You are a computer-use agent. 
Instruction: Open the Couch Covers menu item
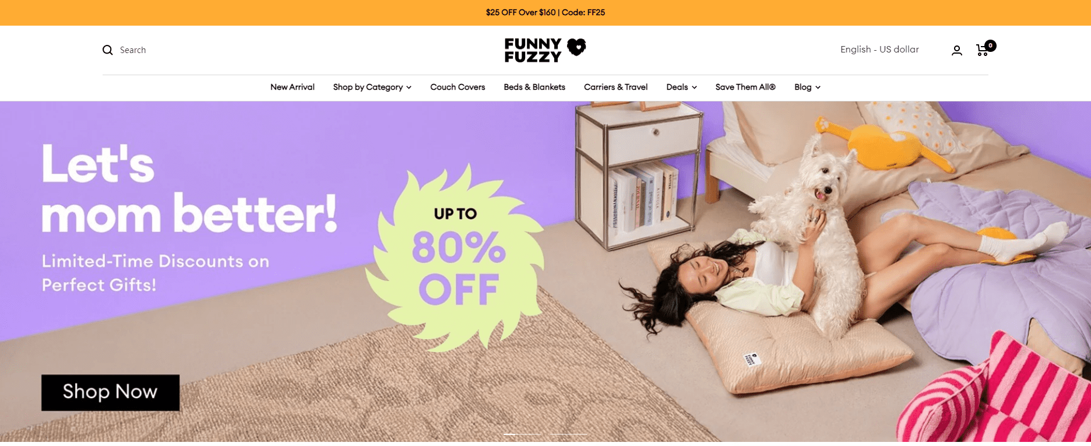click(457, 87)
